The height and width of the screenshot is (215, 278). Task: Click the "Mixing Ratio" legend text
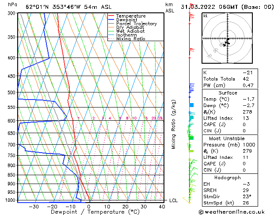pos(131,38)
